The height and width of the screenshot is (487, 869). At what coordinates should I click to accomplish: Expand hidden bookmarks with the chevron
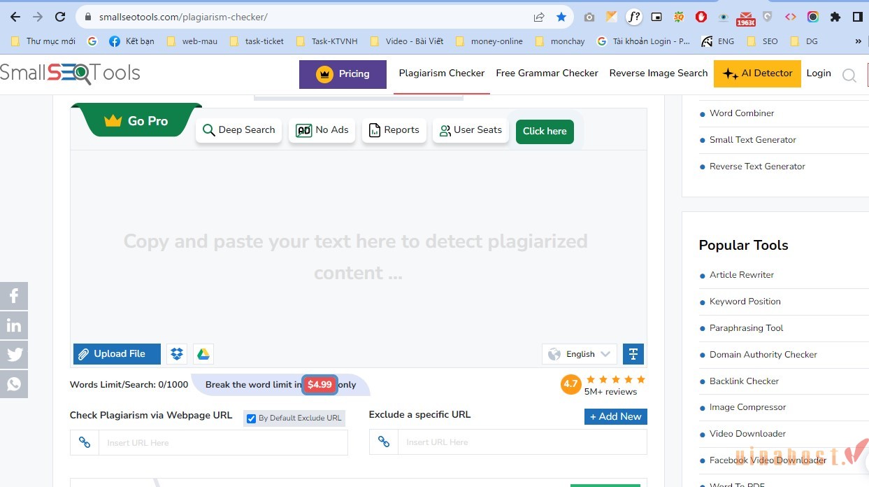[858, 41]
